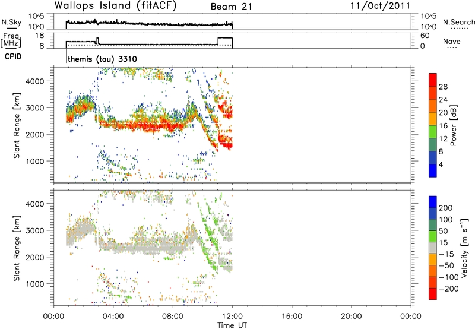Screen dimensions: 475x329
Task: Select the "Freq. [MHz]" axis label
Action: [11, 40]
